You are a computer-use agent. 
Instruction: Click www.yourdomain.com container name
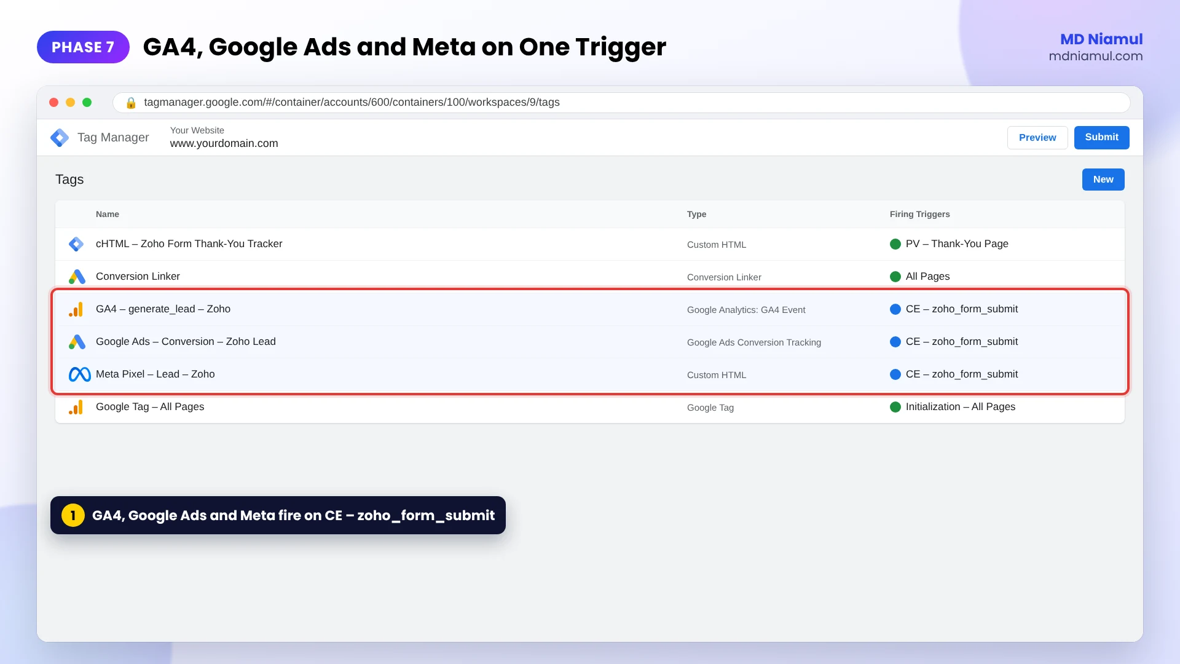point(224,144)
